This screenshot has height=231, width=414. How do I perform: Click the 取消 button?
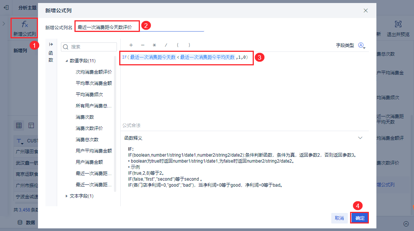[x=339, y=218]
